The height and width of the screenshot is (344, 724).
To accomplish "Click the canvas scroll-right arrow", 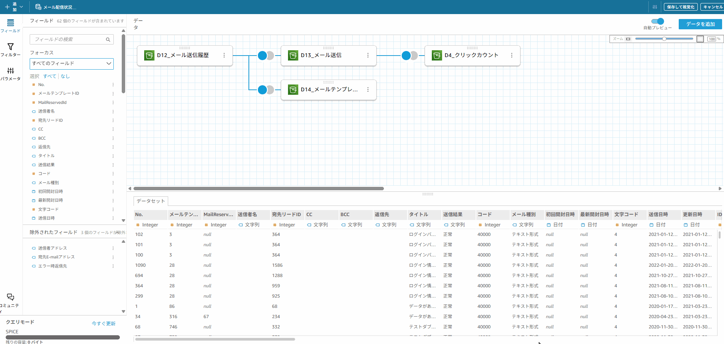I will click(720, 188).
